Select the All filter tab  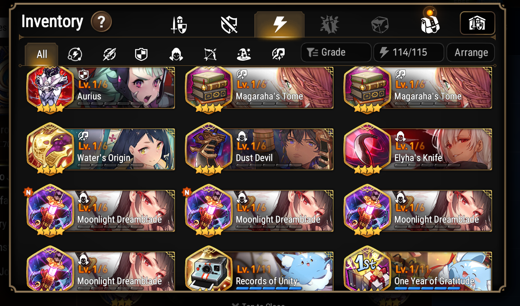click(x=42, y=54)
